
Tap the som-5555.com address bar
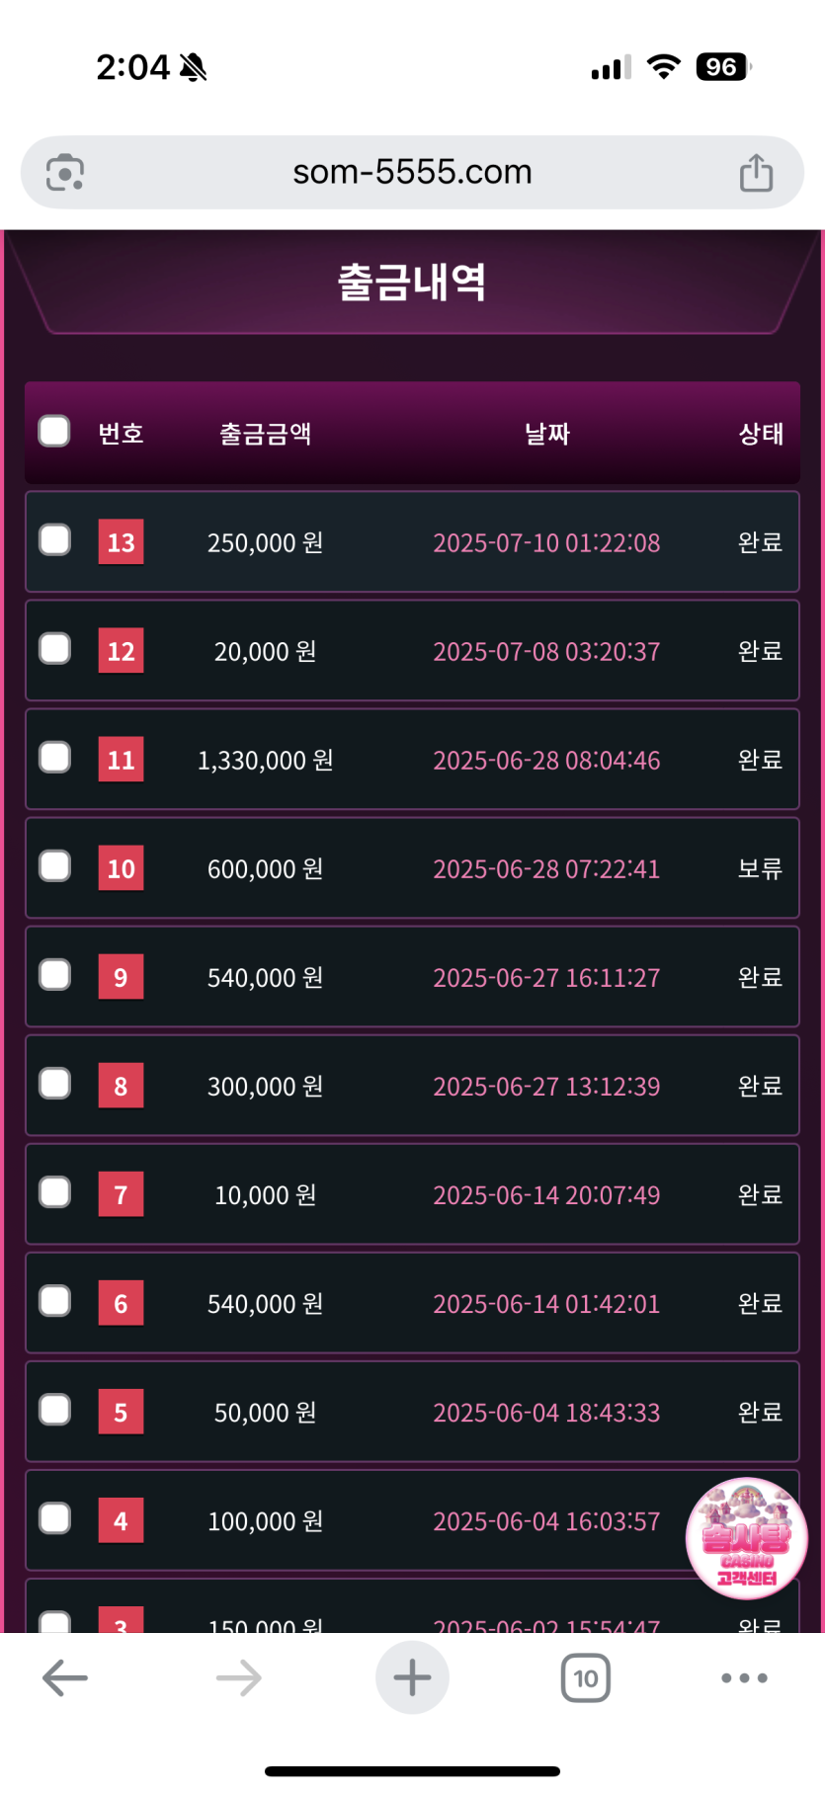tap(412, 173)
